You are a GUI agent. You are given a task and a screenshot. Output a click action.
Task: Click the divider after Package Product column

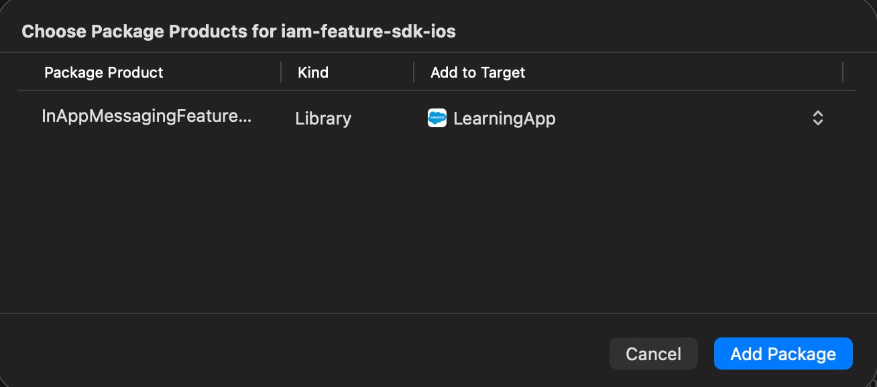click(x=281, y=72)
